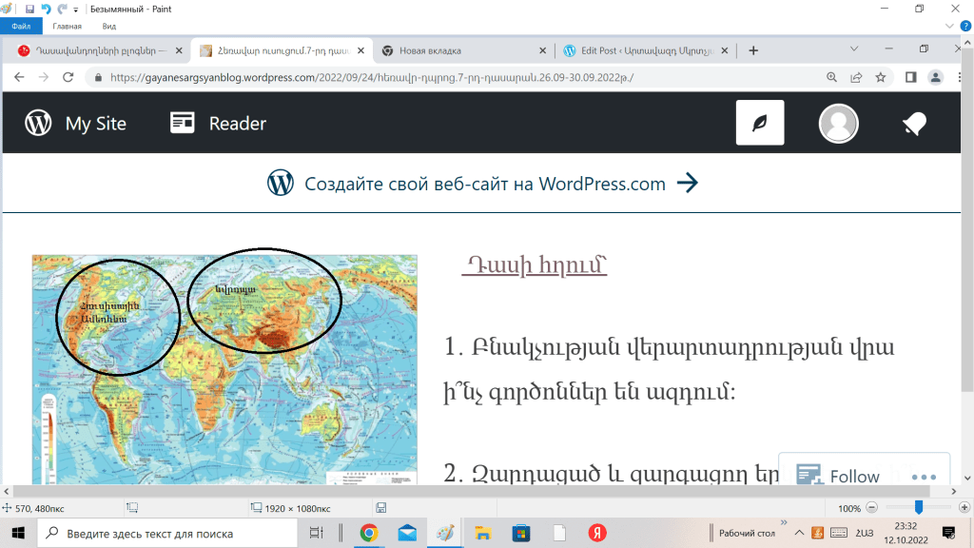Click the Undo arrow in Paint's title bar
This screenshot has height=548, width=974.
click(x=46, y=9)
